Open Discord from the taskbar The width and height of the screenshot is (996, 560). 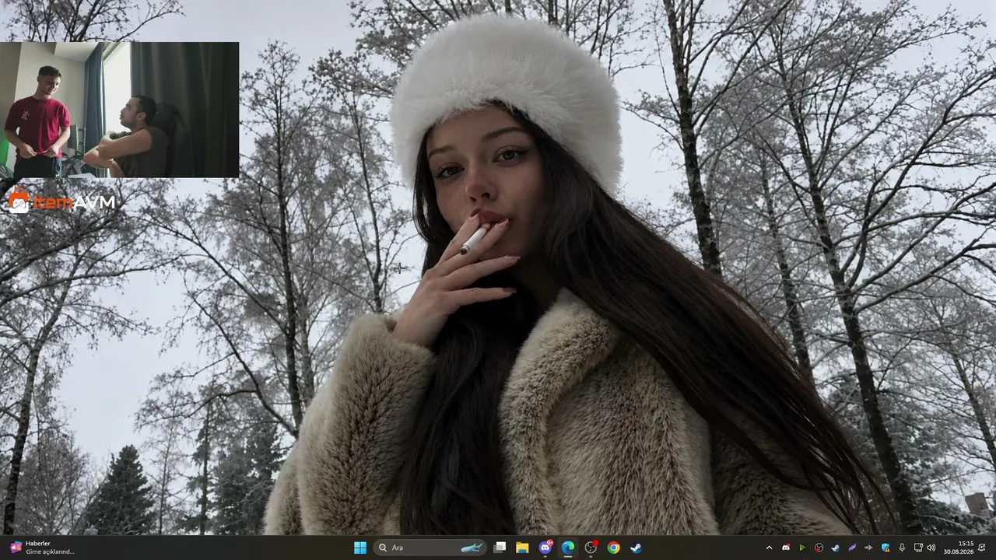point(545,548)
